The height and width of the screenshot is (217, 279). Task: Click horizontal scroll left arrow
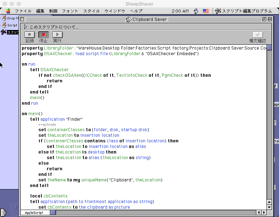259,212
